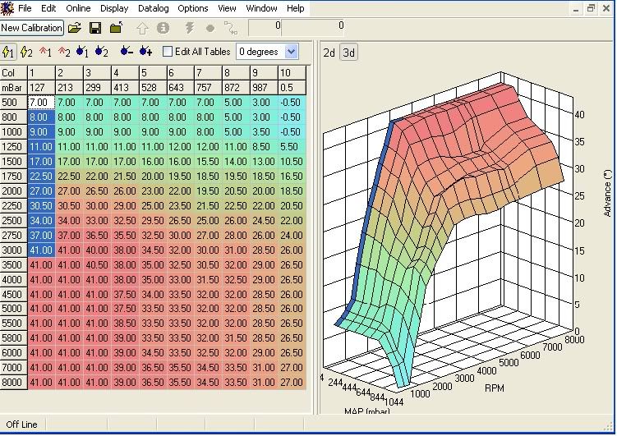Select the 35.50 cell in 2750 row
The height and width of the screenshot is (436, 617).
point(125,236)
